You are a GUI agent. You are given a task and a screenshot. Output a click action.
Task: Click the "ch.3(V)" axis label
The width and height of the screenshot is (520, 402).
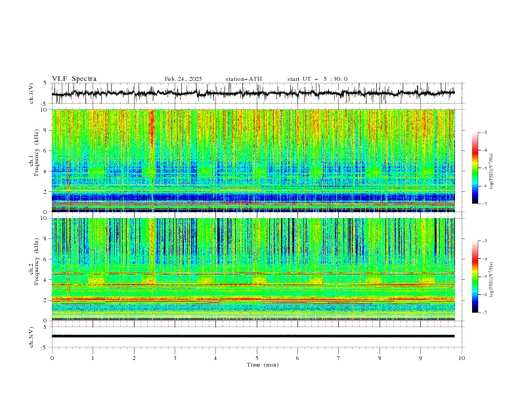tap(32, 337)
